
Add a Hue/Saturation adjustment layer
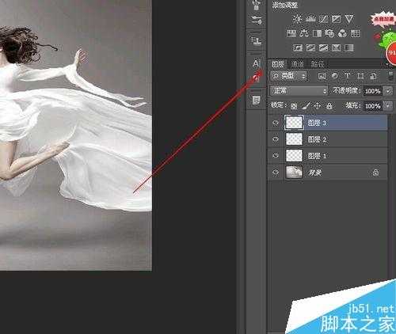coord(291,33)
